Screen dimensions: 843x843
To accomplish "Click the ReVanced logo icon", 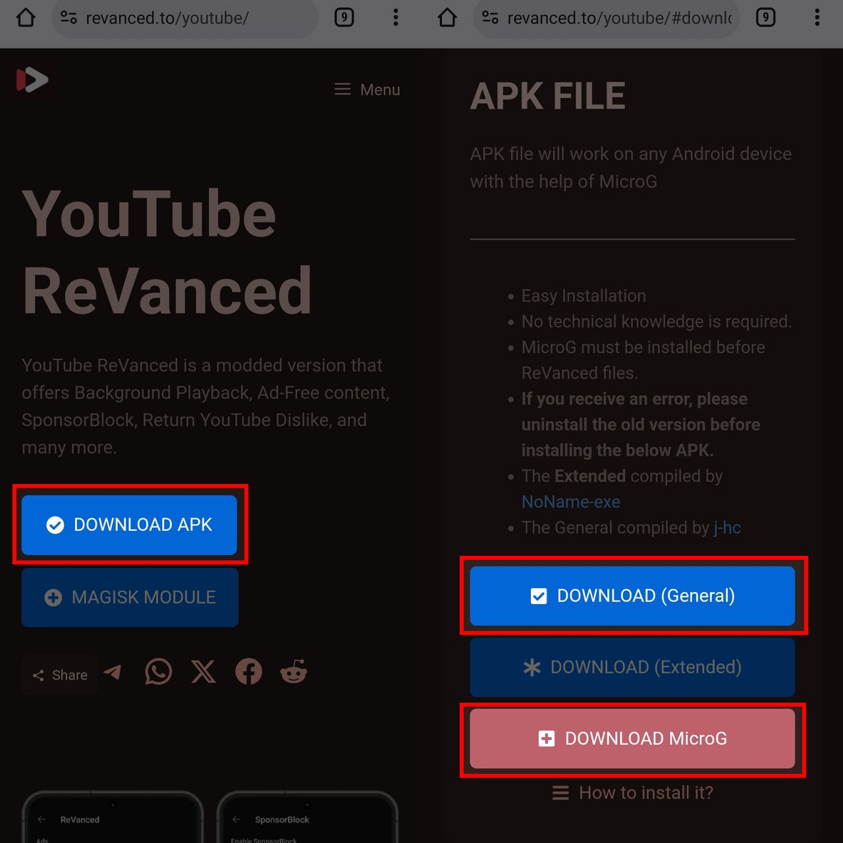I will [x=32, y=80].
